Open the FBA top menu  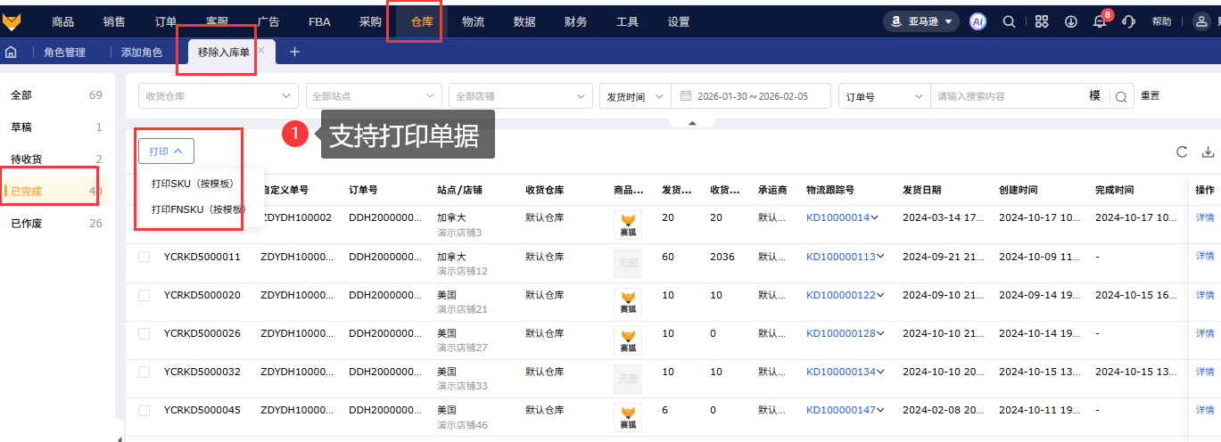319,21
